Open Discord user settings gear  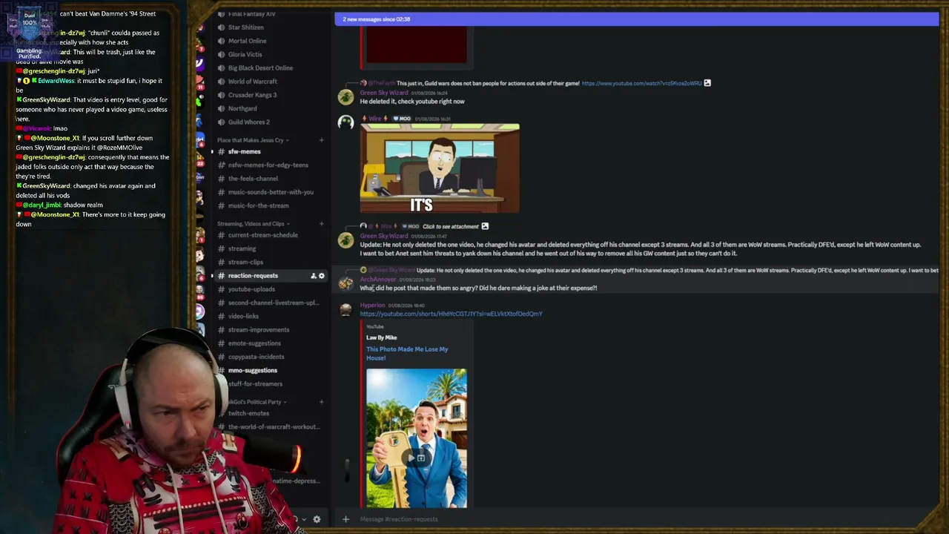(317, 519)
